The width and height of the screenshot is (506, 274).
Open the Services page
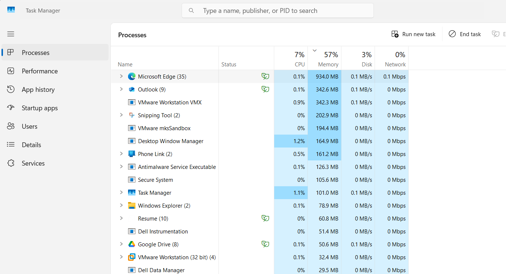point(55,163)
